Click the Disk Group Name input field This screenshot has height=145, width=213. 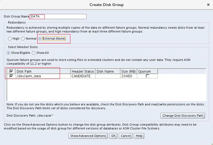coord(58,17)
